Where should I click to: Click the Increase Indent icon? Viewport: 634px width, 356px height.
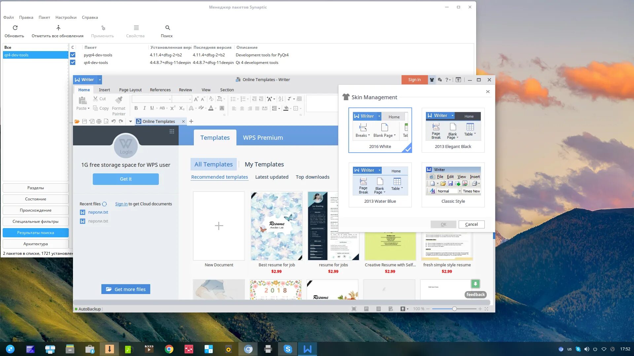tap(261, 99)
